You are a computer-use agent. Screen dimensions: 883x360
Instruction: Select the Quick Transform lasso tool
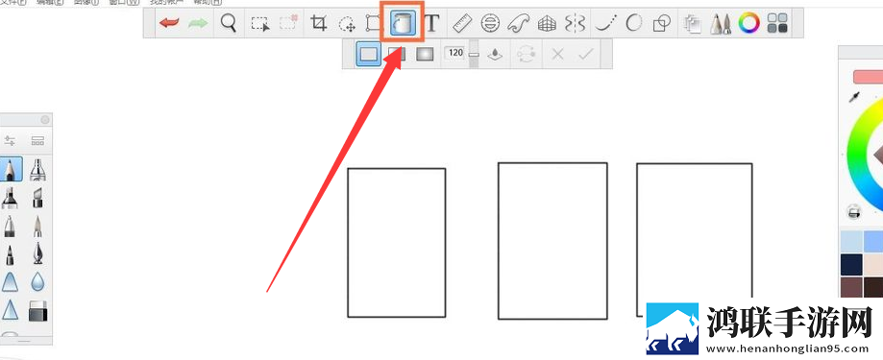347,24
